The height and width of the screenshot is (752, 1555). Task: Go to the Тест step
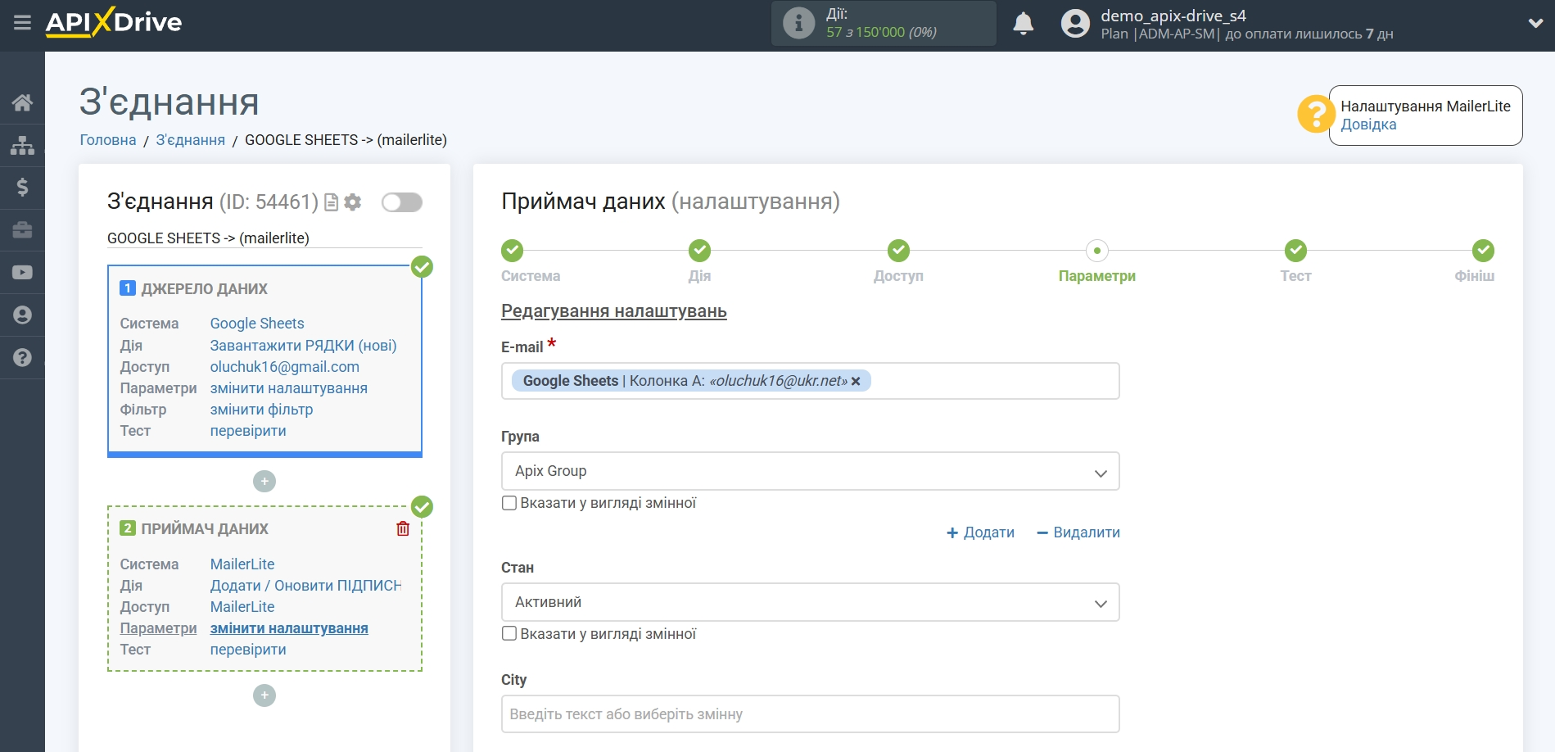1295,262
